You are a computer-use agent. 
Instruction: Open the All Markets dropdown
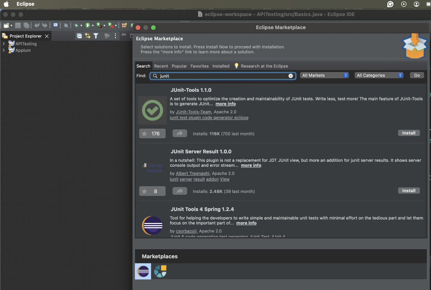point(324,75)
